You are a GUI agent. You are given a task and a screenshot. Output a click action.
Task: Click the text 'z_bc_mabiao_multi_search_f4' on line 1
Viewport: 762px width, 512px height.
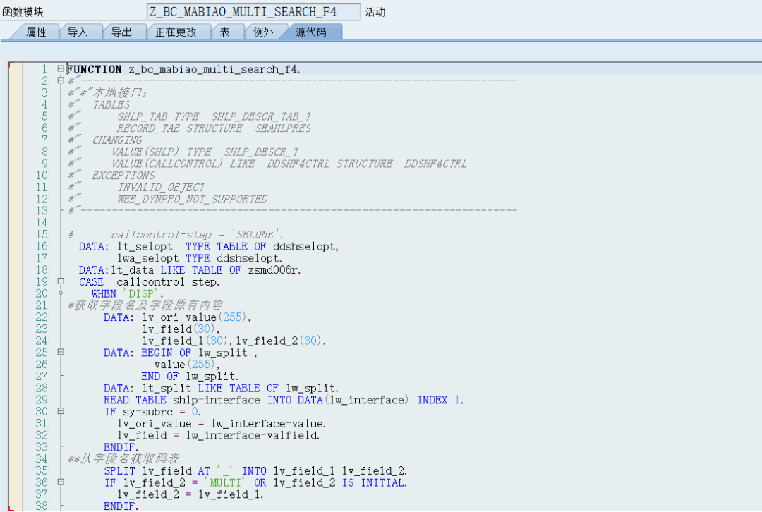[214, 69]
